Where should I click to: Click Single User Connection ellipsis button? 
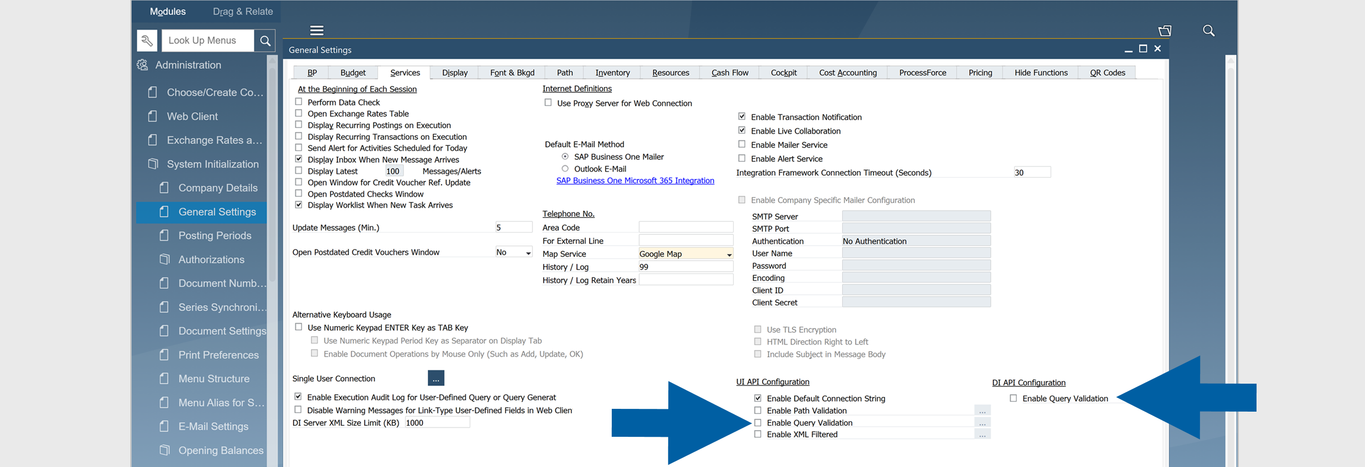[x=436, y=379]
